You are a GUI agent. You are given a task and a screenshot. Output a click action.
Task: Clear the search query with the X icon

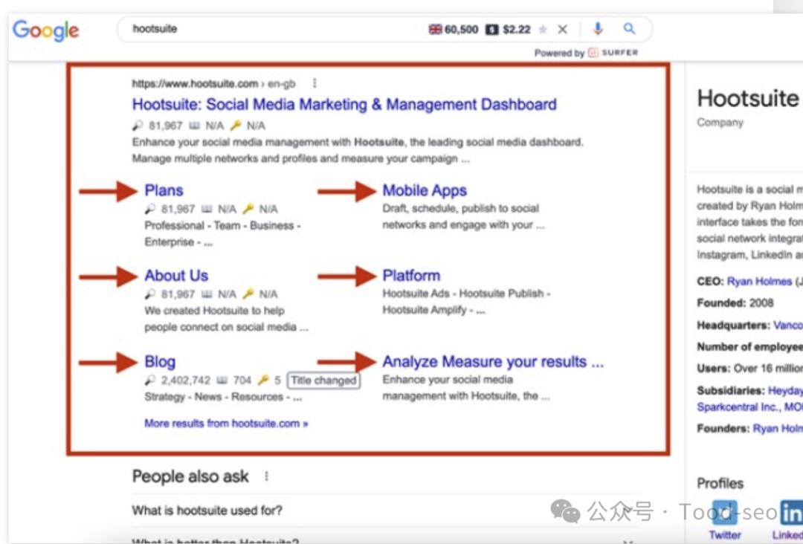[x=562, y=29]
